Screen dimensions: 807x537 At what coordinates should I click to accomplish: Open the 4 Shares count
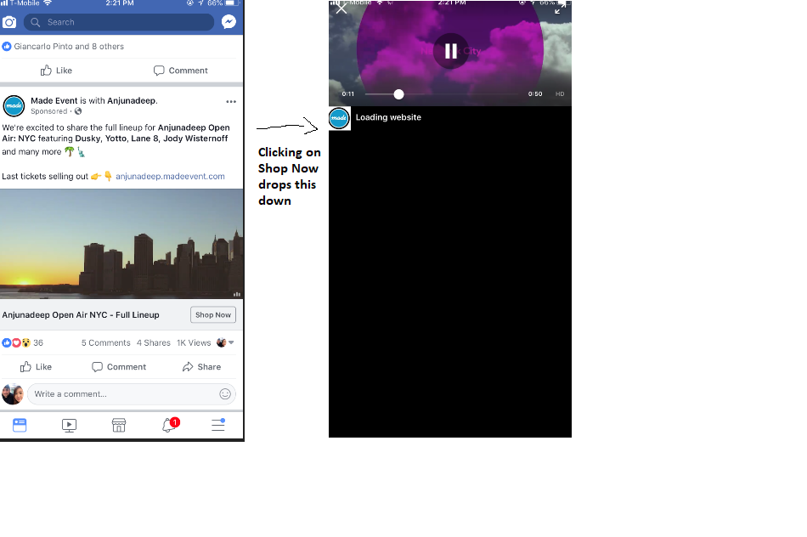154,342
